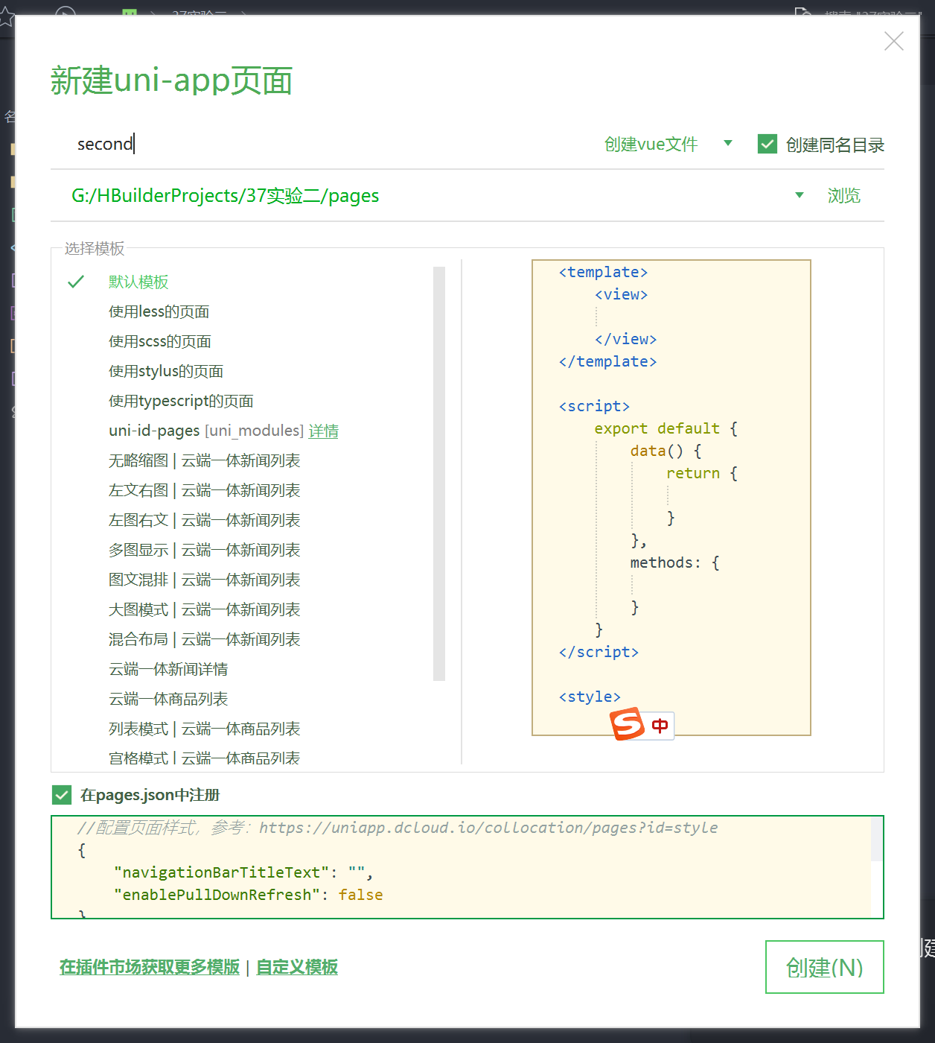Select 图文混排 | 云端一体新闻列表 template
The width and height of the screenshot is (935, 1043).
click(x=204, y=580)
